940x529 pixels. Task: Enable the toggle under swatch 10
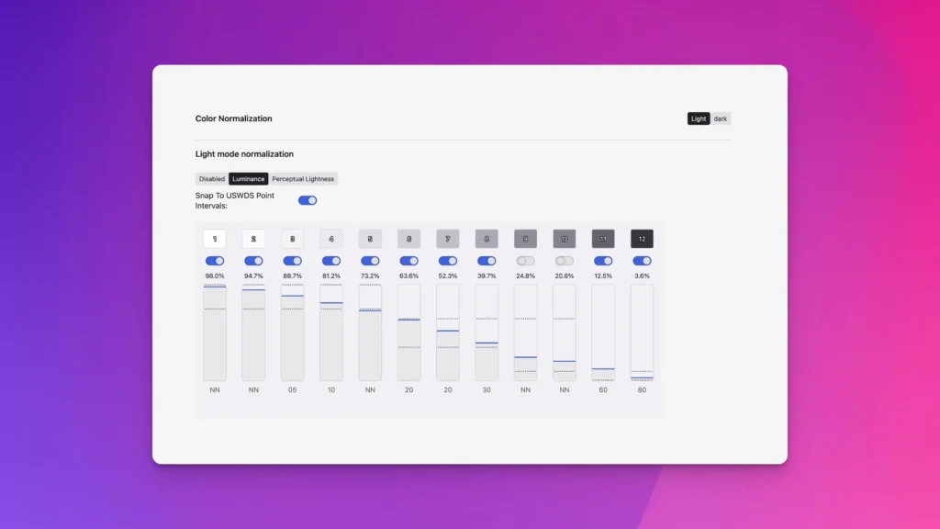pos(564,261)
